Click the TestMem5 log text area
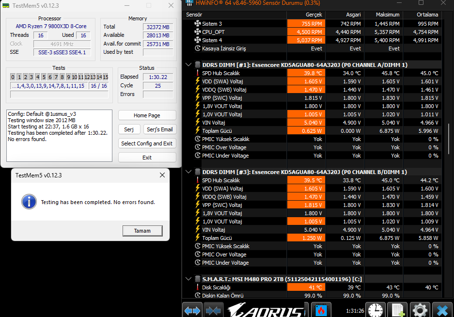Viewport: 454px width, 317px height. [60, 136]
